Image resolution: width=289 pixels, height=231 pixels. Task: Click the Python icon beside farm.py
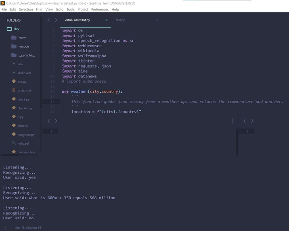14,125
